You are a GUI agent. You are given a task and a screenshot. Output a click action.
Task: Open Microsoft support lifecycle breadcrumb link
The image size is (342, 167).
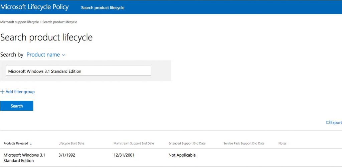[20, 22]
